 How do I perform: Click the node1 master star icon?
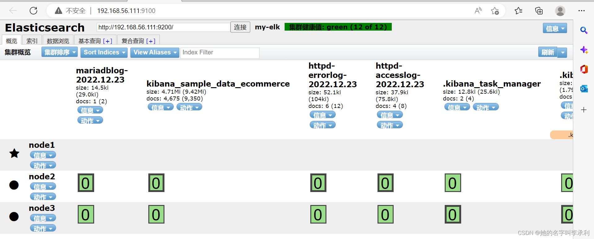pos(14,153)
